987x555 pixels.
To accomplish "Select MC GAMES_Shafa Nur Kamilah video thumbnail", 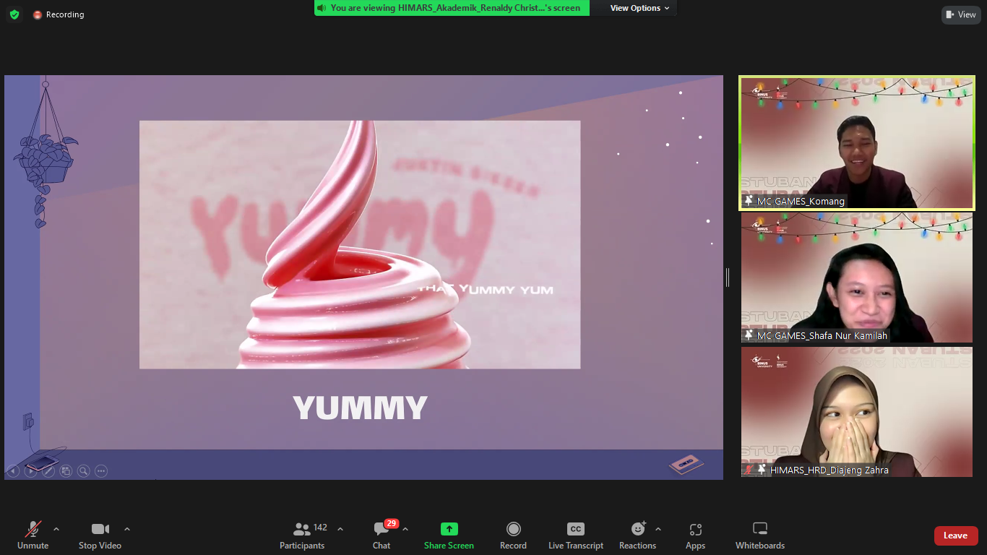I will click(857, 277).
